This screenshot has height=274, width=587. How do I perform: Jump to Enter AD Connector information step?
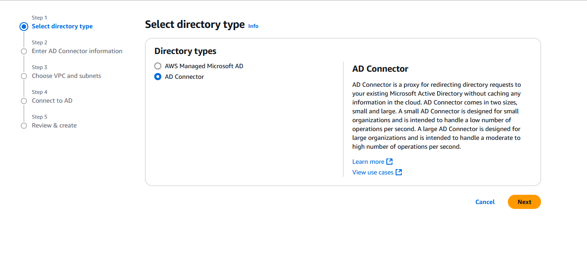tap(77, 51)
